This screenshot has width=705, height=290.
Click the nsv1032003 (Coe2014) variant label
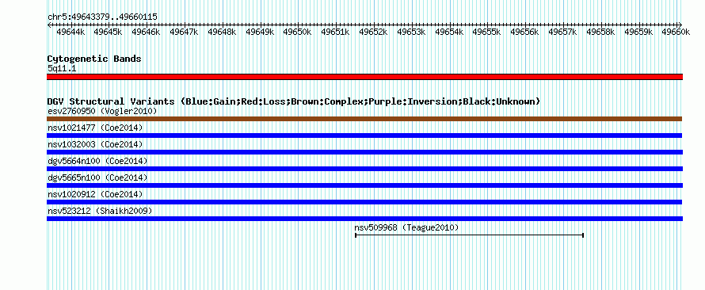click(95, 144)
